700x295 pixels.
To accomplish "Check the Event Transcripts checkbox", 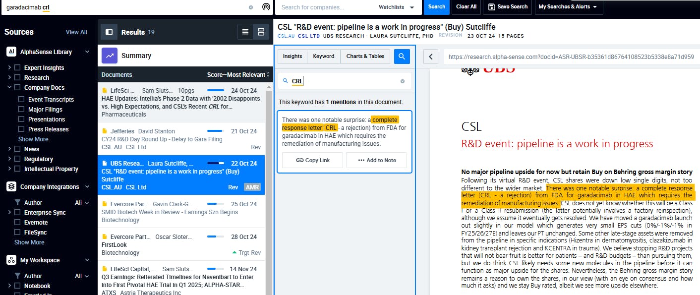I will click(x=21, y=100).
